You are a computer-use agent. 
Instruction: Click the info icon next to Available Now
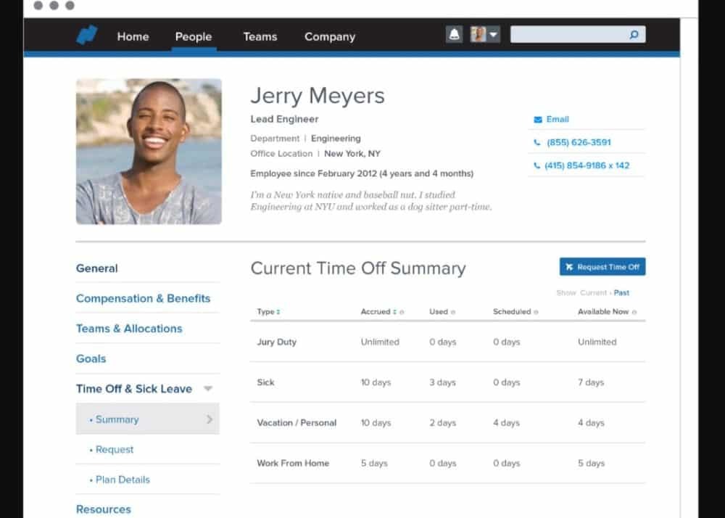[x=634, y=312]
